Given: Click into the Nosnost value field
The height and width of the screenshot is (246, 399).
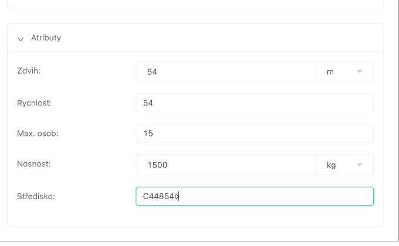Looking at the screenshot, I should coord(226,165).
